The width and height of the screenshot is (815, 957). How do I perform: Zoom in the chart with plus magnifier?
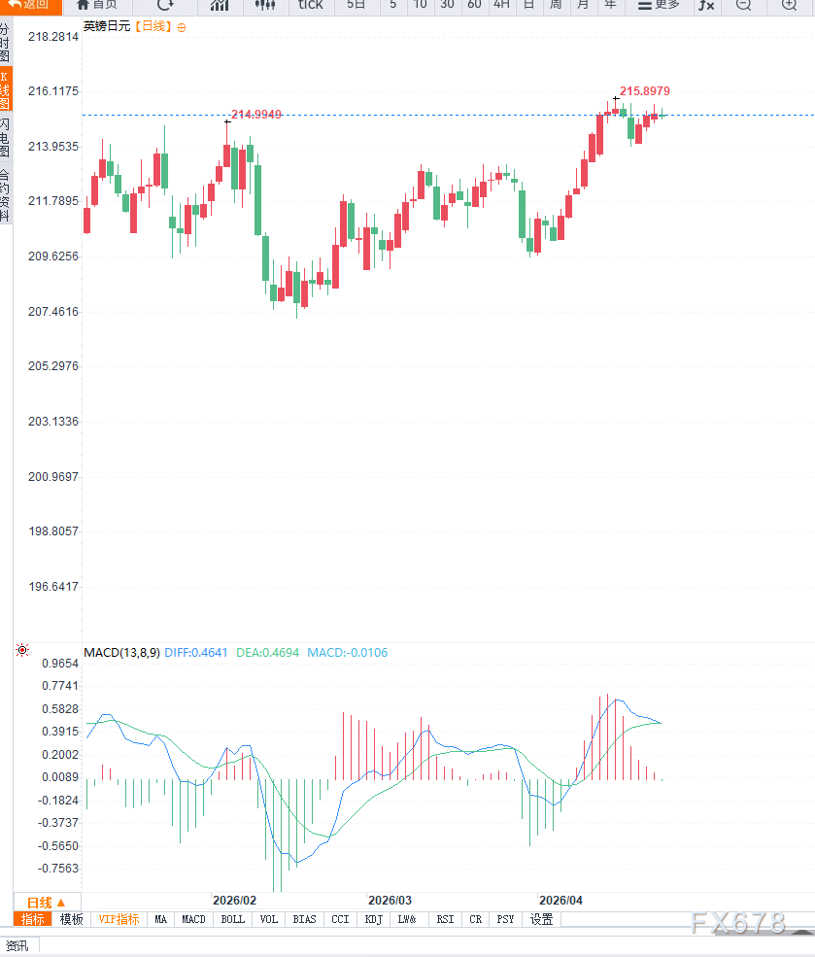pyautogui.click(x=788, y=5)
